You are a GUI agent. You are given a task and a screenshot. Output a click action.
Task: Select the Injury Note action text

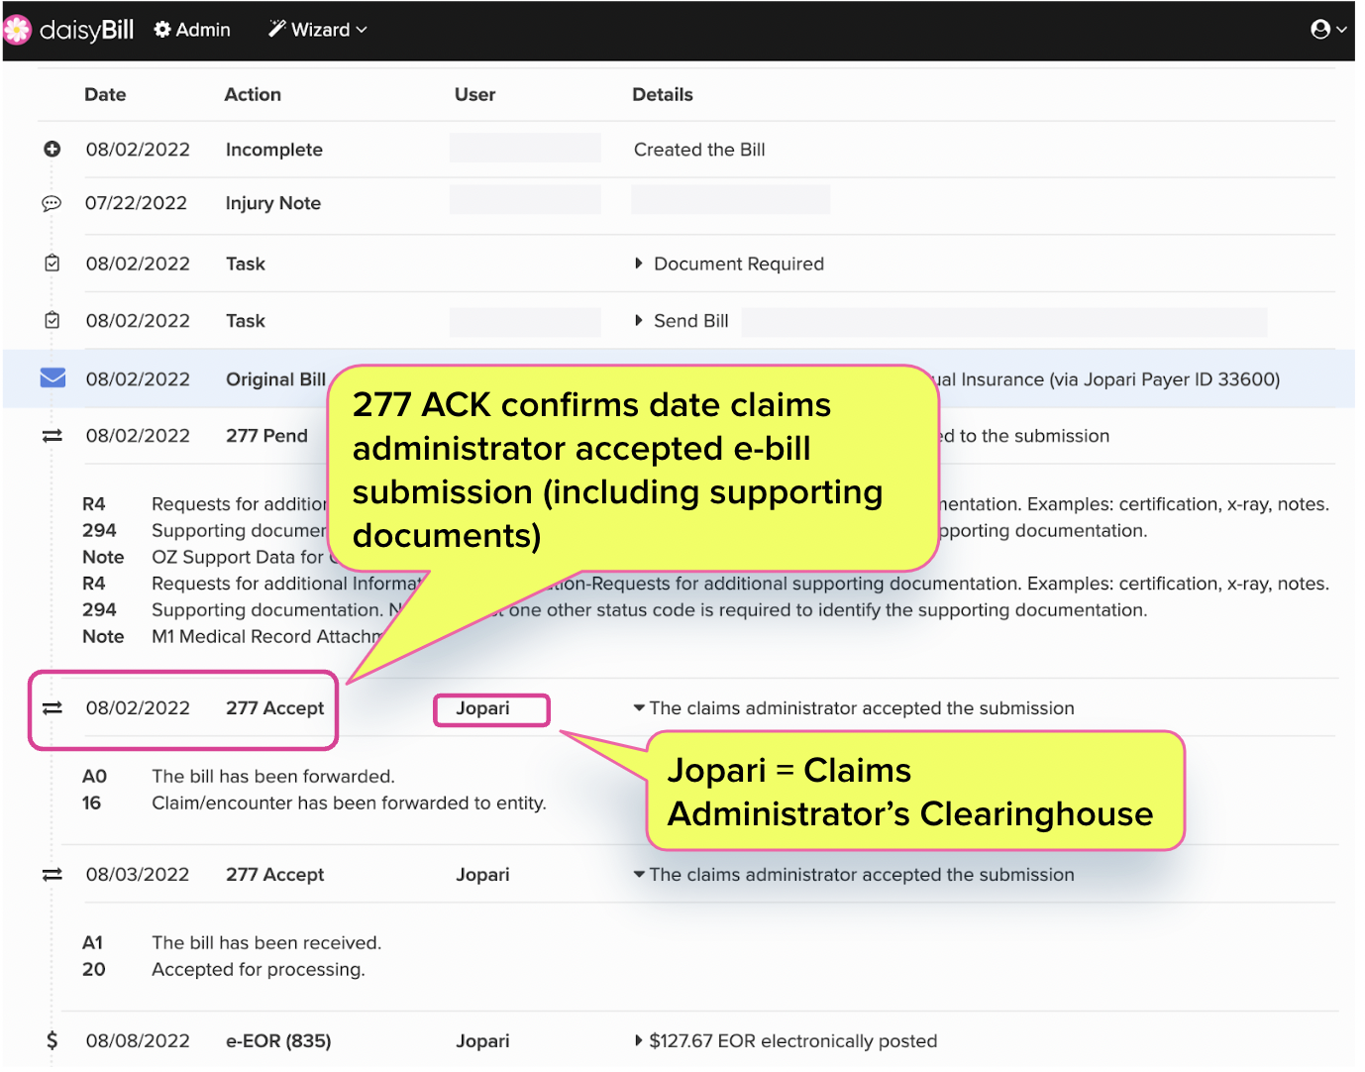coord(273,203)
